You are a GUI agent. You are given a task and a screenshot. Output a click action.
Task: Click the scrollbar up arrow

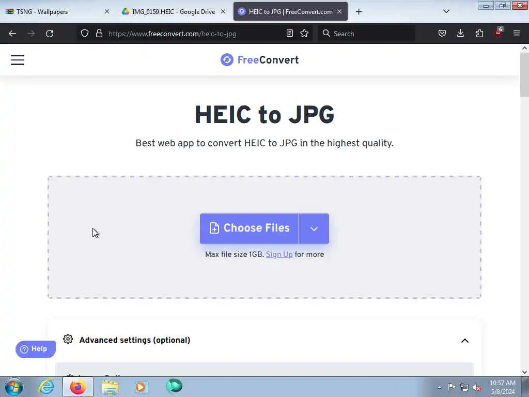point(525,48)
